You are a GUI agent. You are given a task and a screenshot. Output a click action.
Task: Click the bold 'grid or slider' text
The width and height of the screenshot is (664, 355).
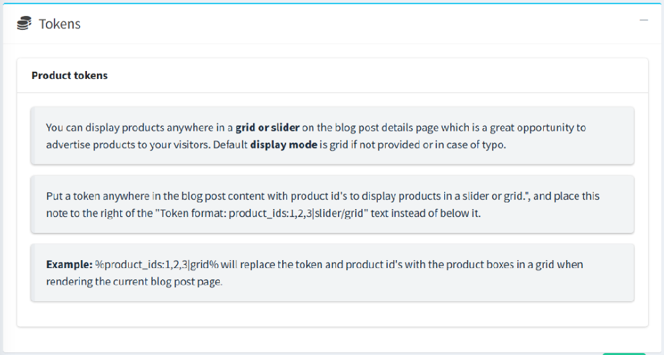tap(268, 127)
